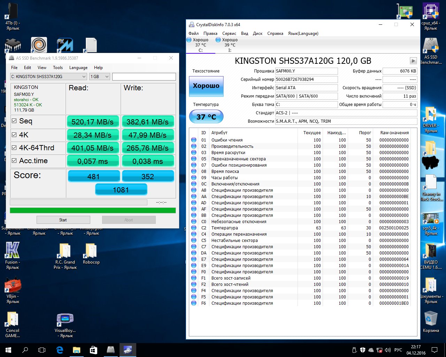Select the C: disk tab at 37 °C
This screenshot has width=446, height=357.
pos(201,45)
